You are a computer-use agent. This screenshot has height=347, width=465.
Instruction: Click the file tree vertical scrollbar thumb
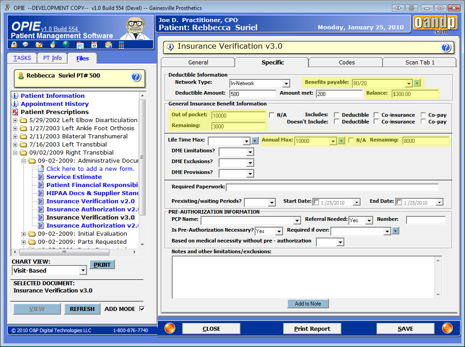[x=142, y=157]
